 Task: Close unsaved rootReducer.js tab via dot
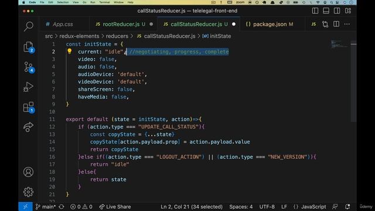click(151, 24)
